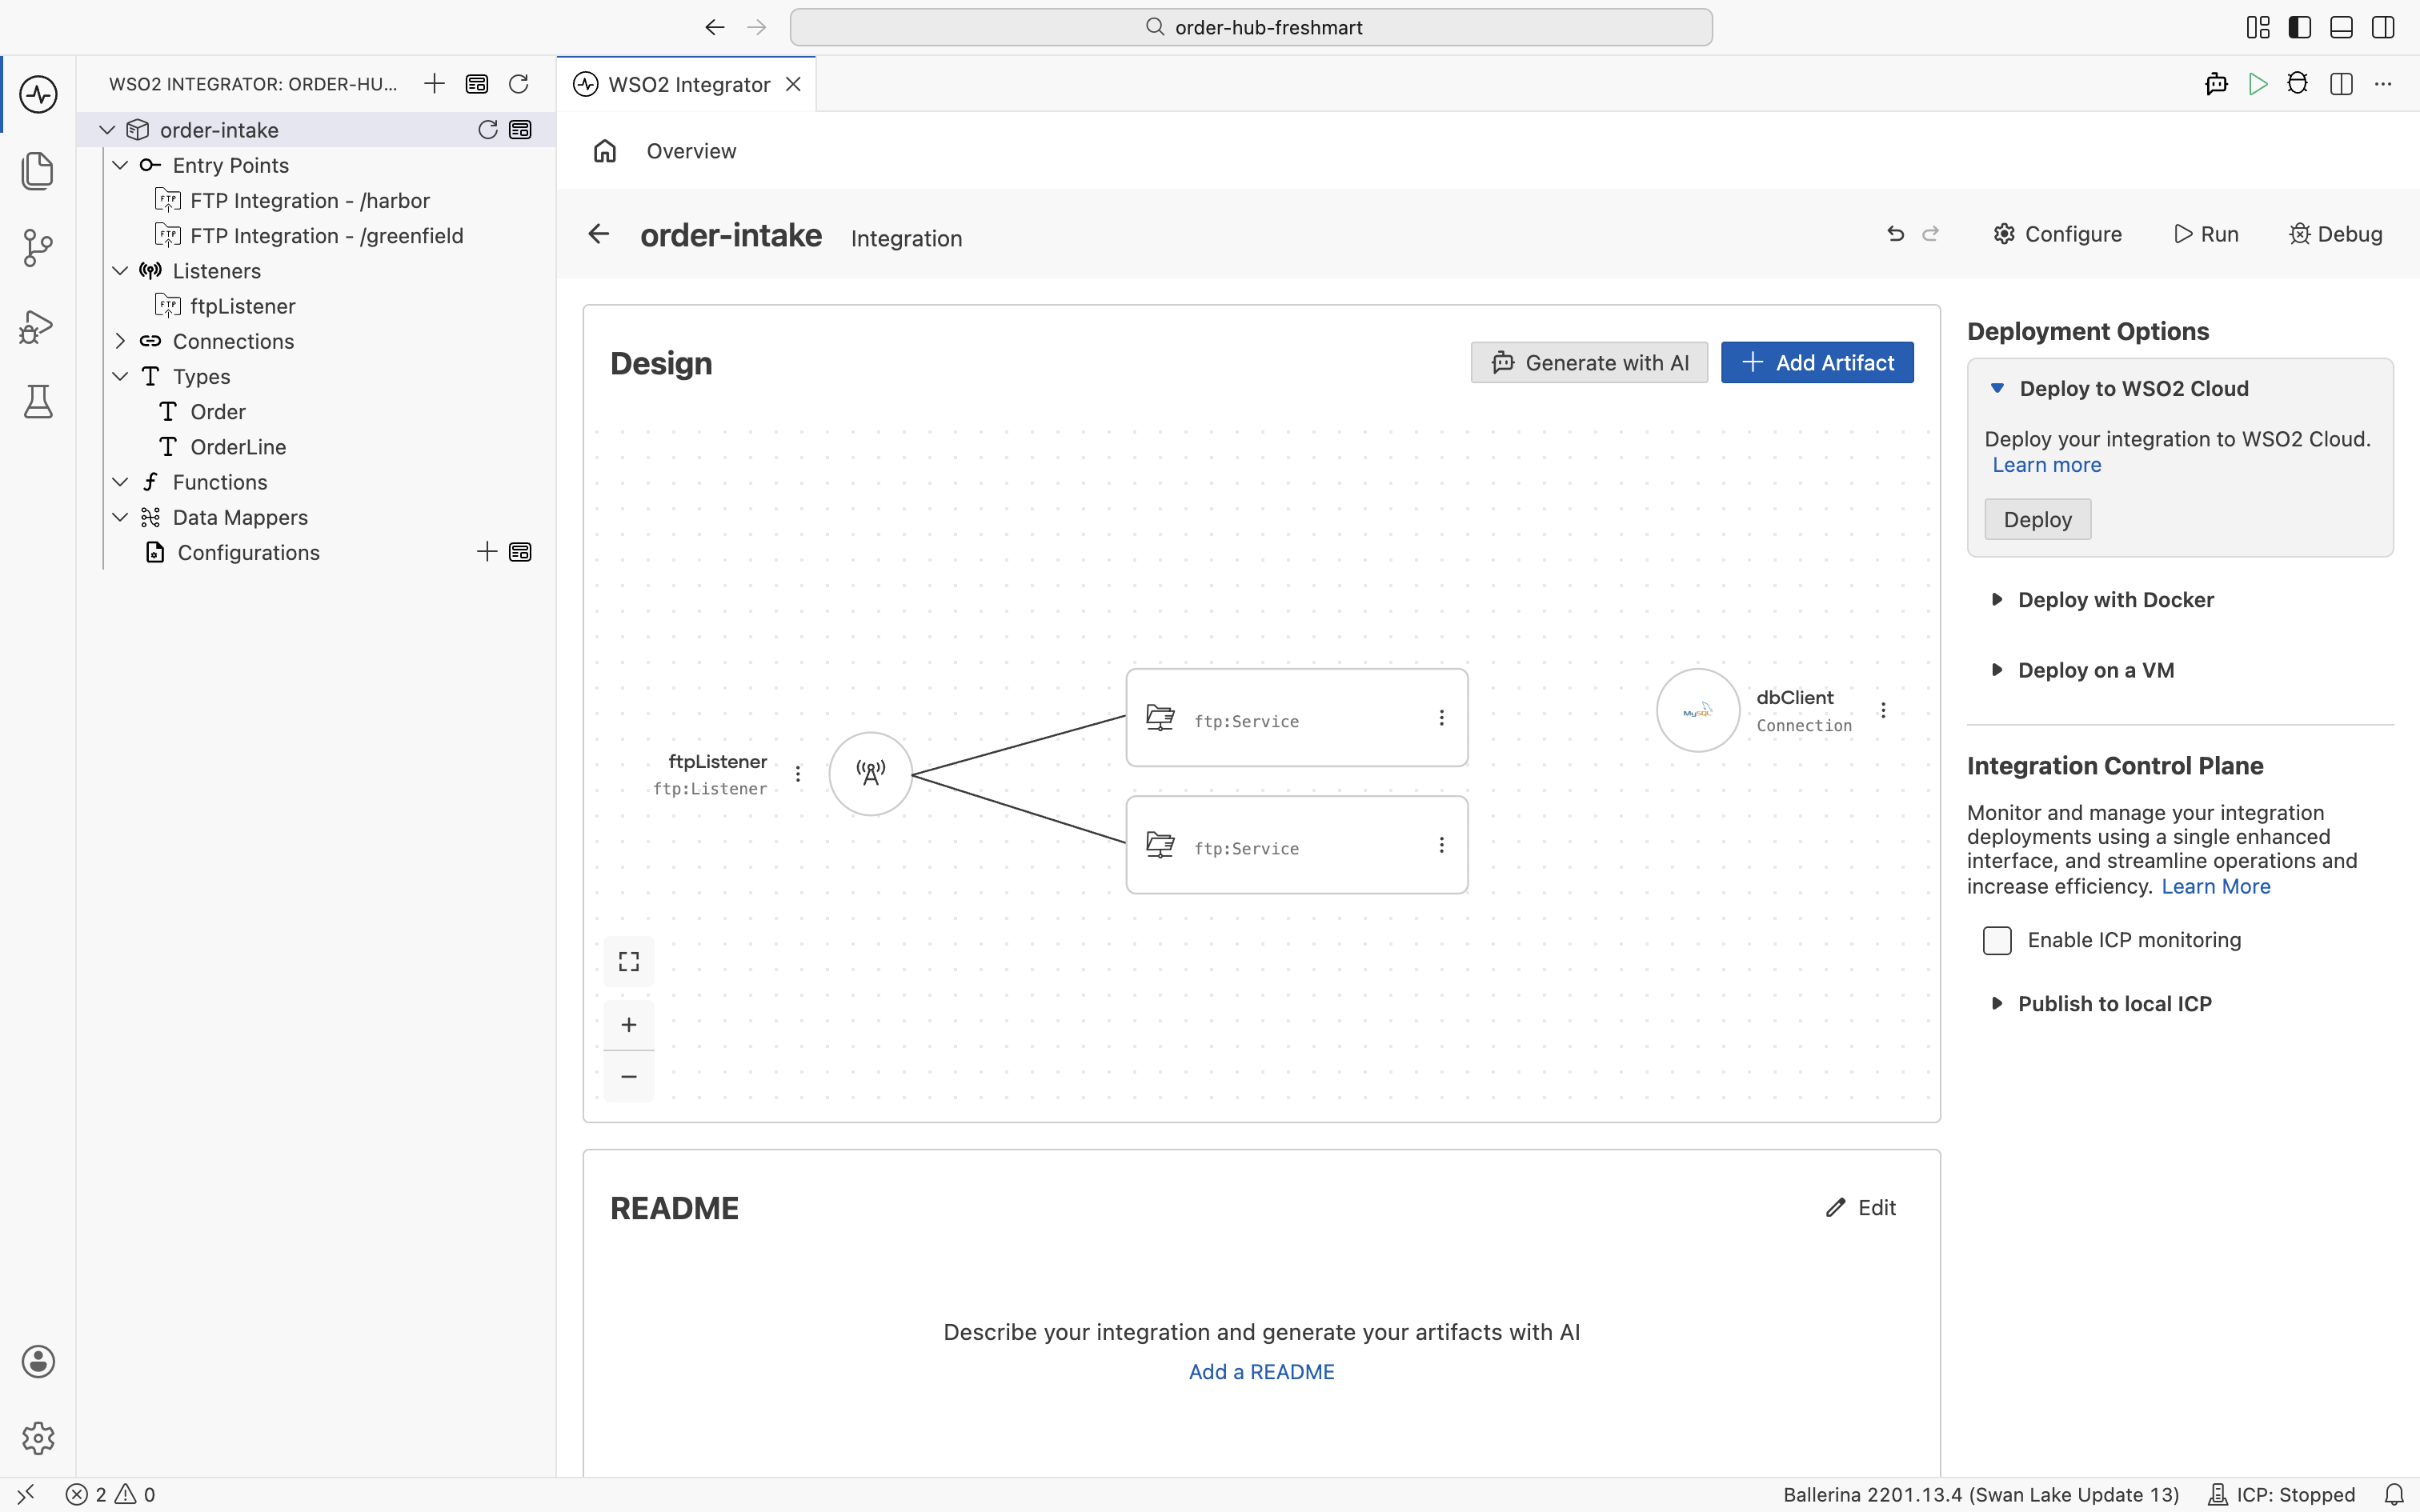Open the WSO2 Integrator activity bar icon
The width and height of the screenshot is (2420, 1512).
tap(38, 94)
